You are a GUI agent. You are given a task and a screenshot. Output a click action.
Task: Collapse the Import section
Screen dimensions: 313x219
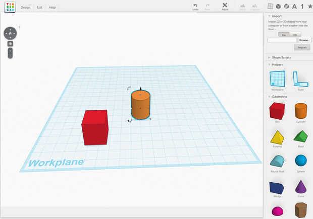click(x=269, y=16)
